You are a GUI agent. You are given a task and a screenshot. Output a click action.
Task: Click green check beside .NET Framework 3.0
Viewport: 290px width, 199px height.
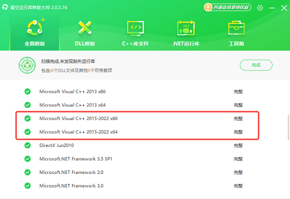click(x=28, y=186)
